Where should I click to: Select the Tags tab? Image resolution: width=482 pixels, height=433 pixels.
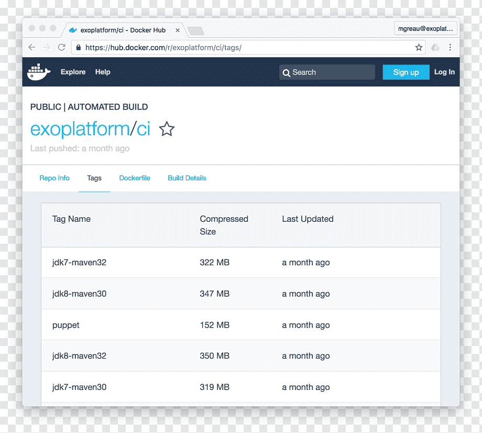94,178
